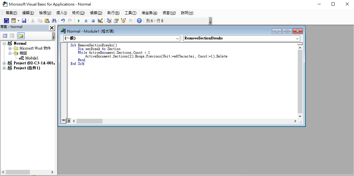Click the 'End Sub' code line

77,64
